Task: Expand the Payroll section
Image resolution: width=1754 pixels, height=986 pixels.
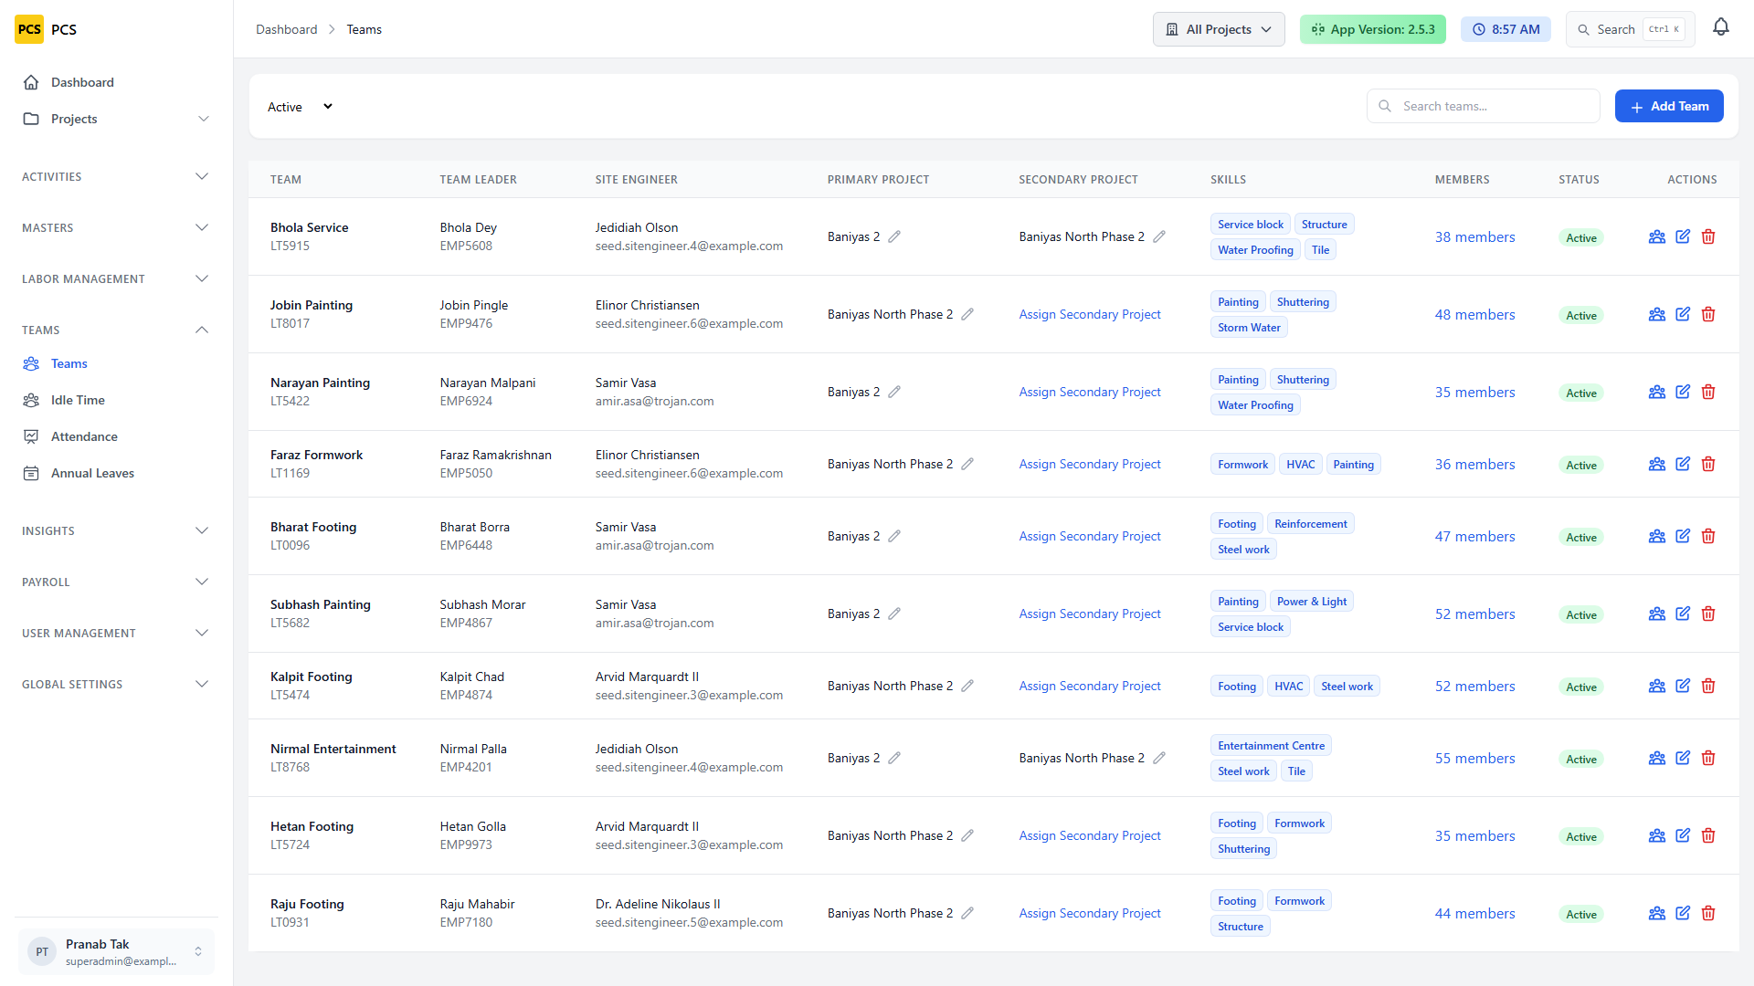Action: tap(116, 582)
